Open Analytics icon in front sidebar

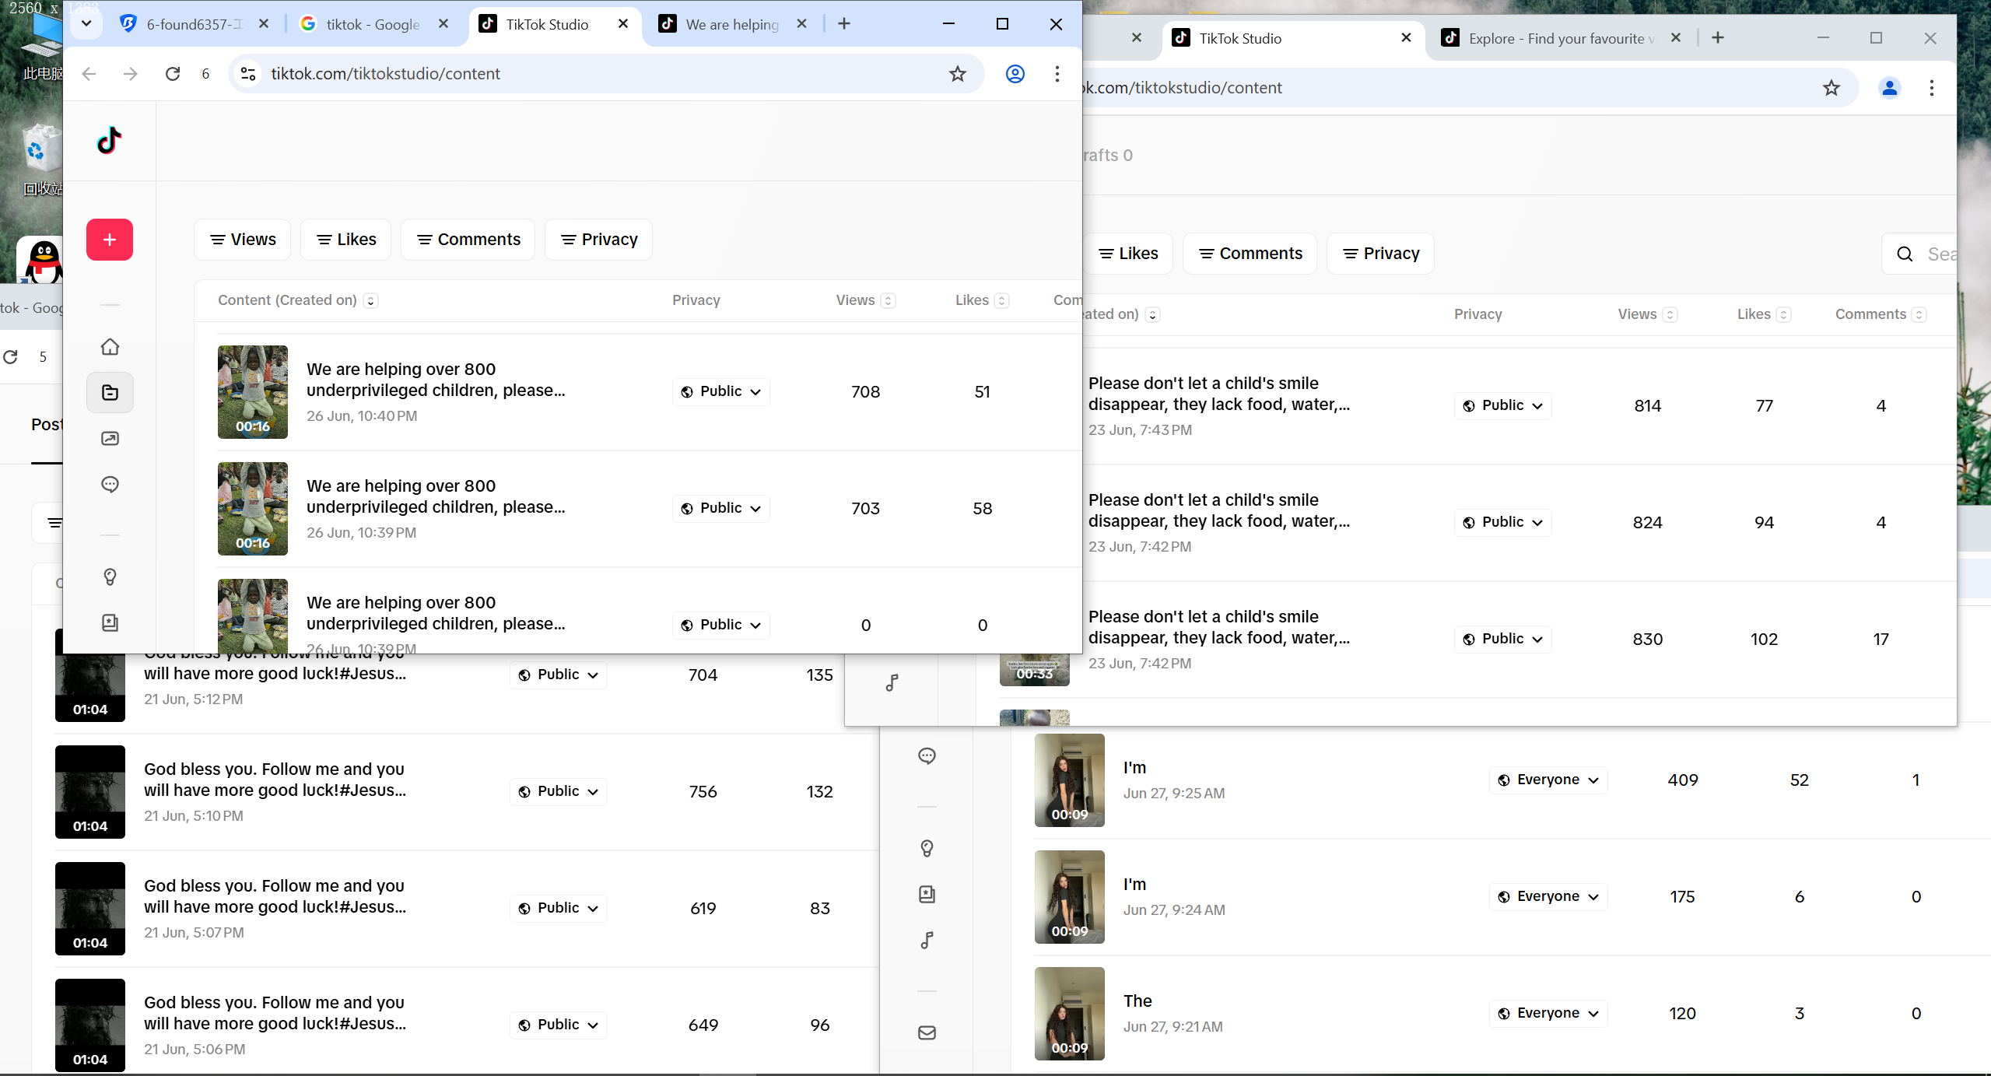click(x=110, y=438)
